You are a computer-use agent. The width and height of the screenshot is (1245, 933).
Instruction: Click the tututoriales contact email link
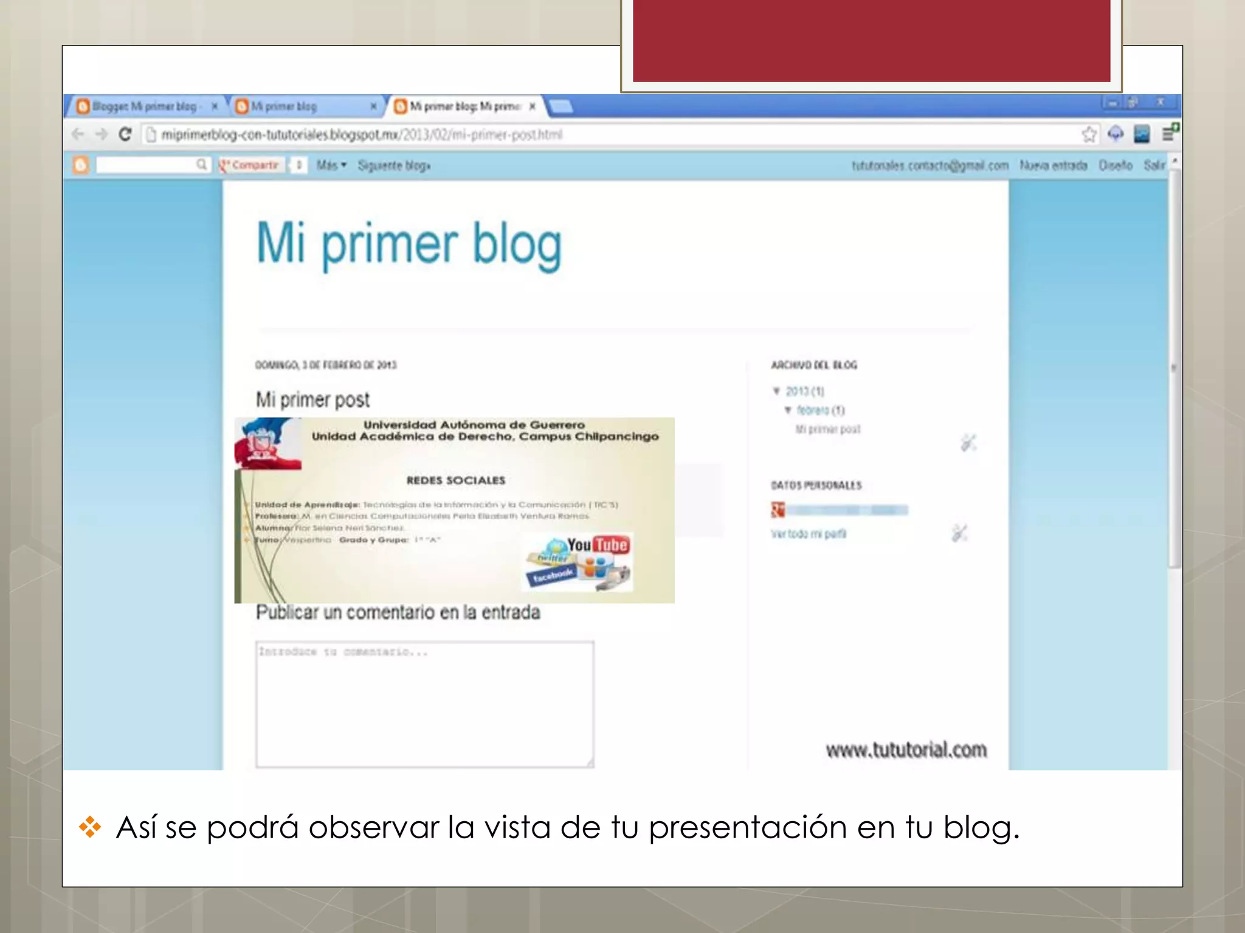[x=930, y=165]
